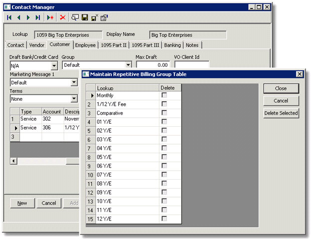Screen dimensions: 313x242
Task: Select row 15 header in billing group table
Action: point(91,219)
